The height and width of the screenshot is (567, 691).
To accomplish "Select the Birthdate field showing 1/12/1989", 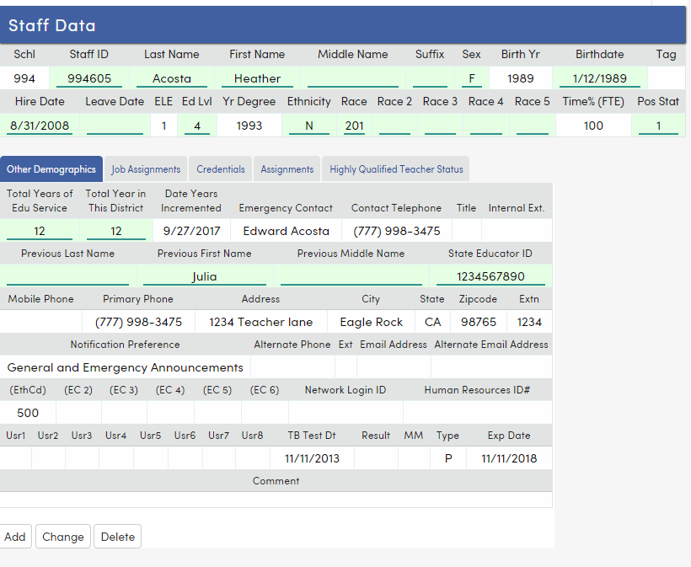I will click(599, 77).
